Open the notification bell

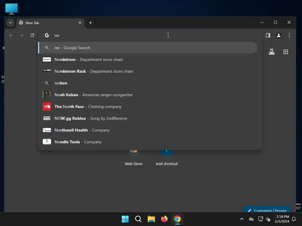pos(294,219)
